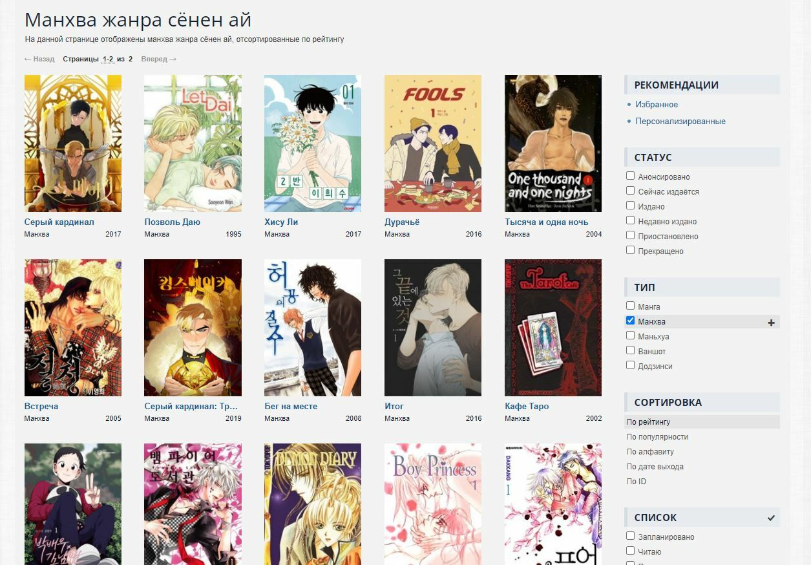The width and height of the screenshot is (811, 565).
Task: Open the Серый кардинал cover thumbnail
Action: 72,144
